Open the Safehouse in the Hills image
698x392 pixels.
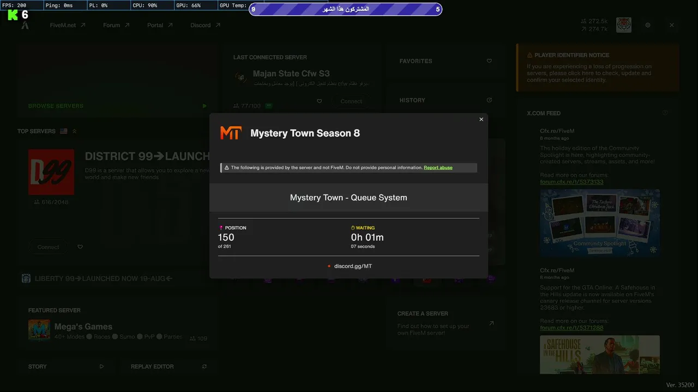(x=600, y=354)
